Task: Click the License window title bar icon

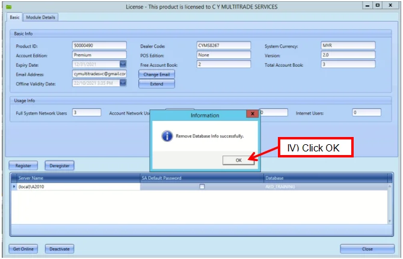Action: pos(7,5)
